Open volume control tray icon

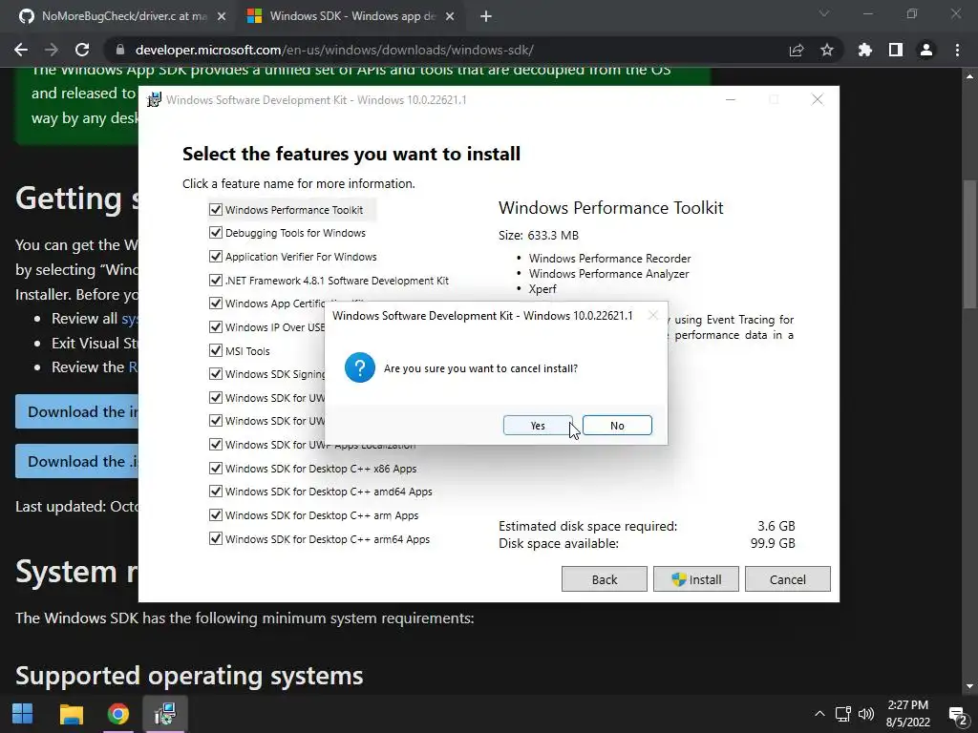pos(865,714)
